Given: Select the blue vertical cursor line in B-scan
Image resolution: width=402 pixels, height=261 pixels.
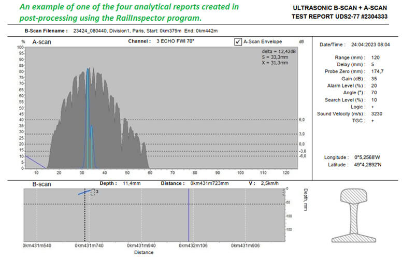Looking at the screenshot, I should pos(189,215).
